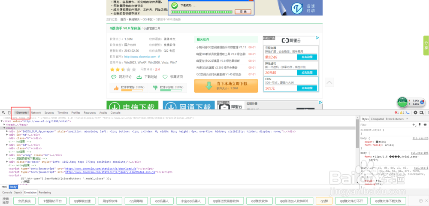The width and height of the screenshot is (429, 206).
Task: Toggle the device mode phone icon
Action: [9, 113]
